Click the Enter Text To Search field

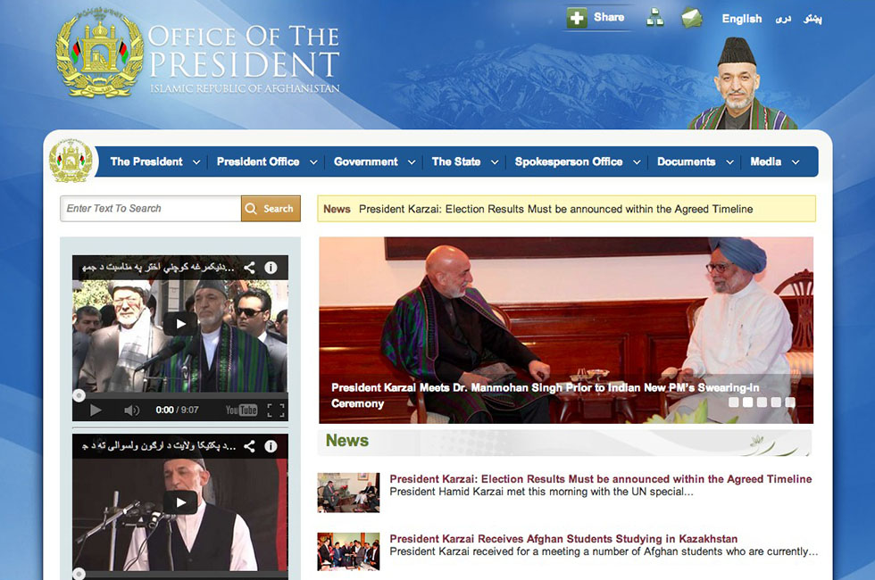tap(150, 209)
